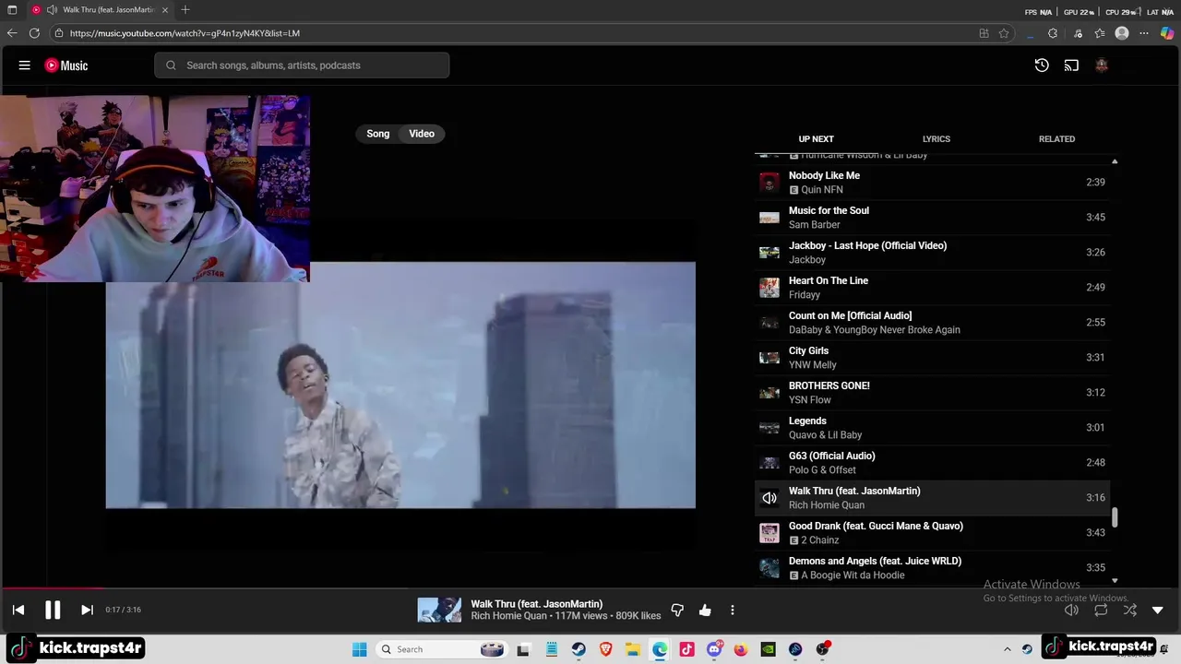Open Rich Homie Quan artist link in queue
This screenshot has height=664, width=1181.
click(826, 505)
